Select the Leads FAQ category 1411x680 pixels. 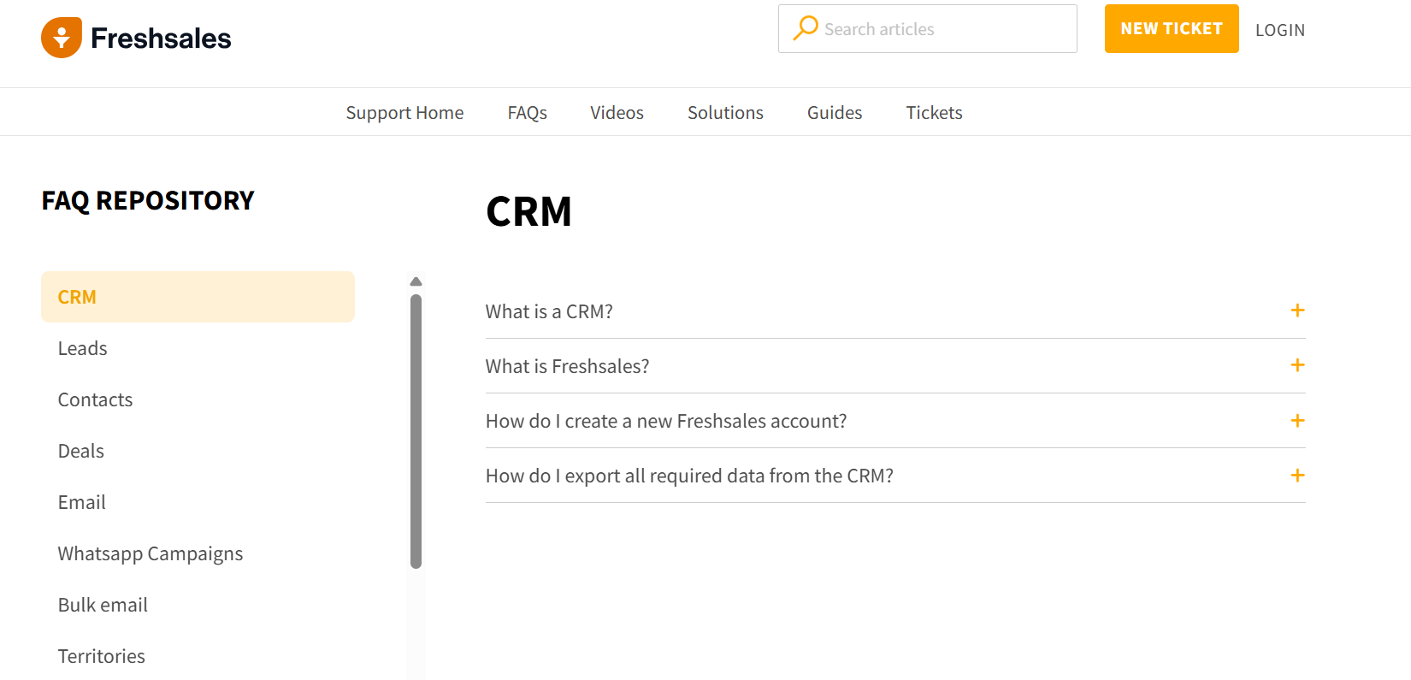coord(82,348)
